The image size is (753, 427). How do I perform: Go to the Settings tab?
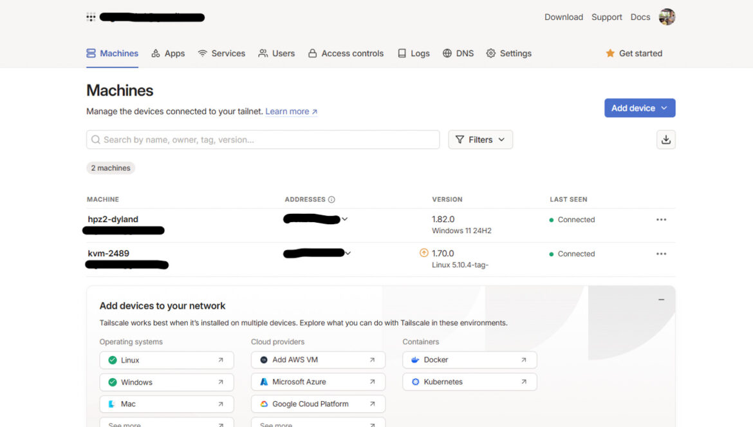508,53
